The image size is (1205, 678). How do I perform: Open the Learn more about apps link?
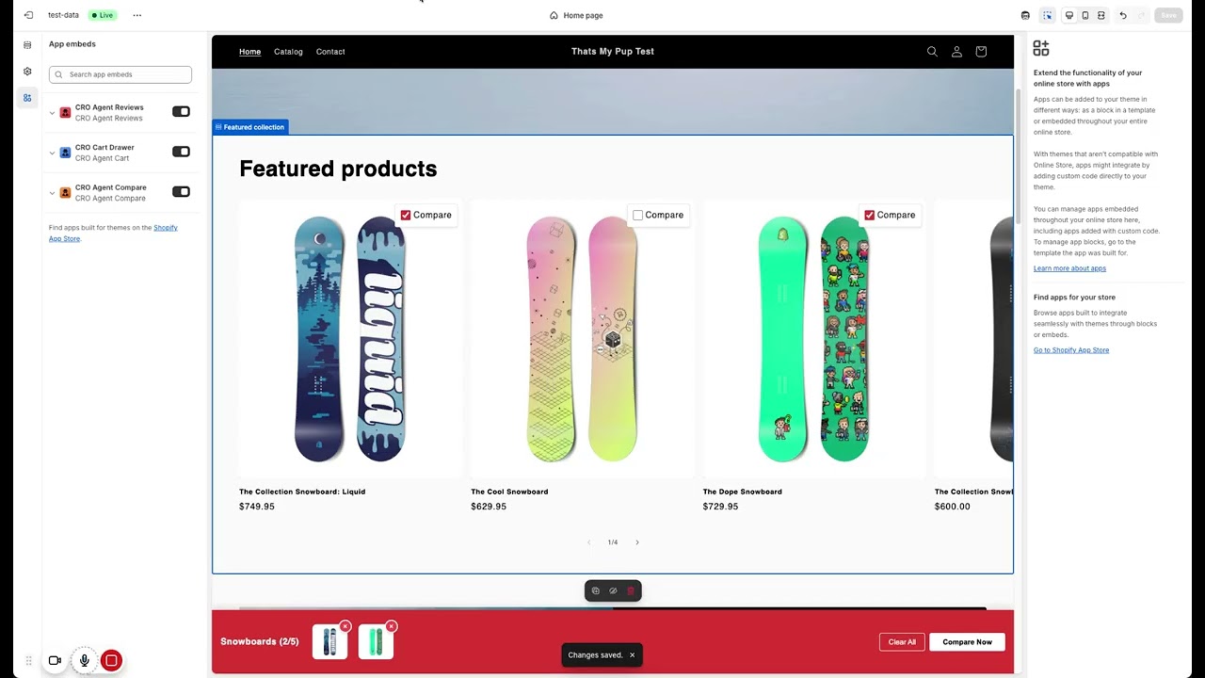pos(1069,268)
